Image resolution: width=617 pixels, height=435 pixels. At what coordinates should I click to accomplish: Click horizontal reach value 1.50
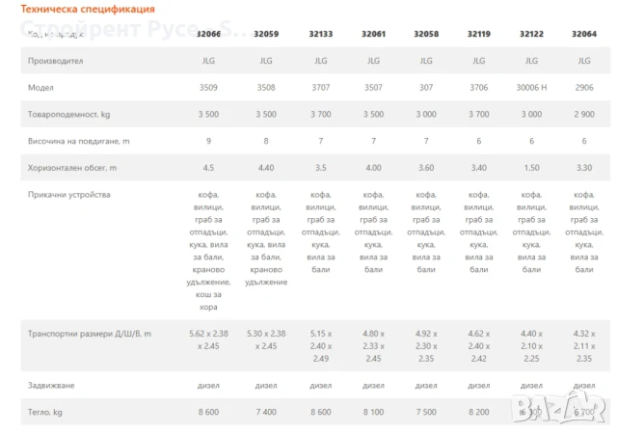531,168
